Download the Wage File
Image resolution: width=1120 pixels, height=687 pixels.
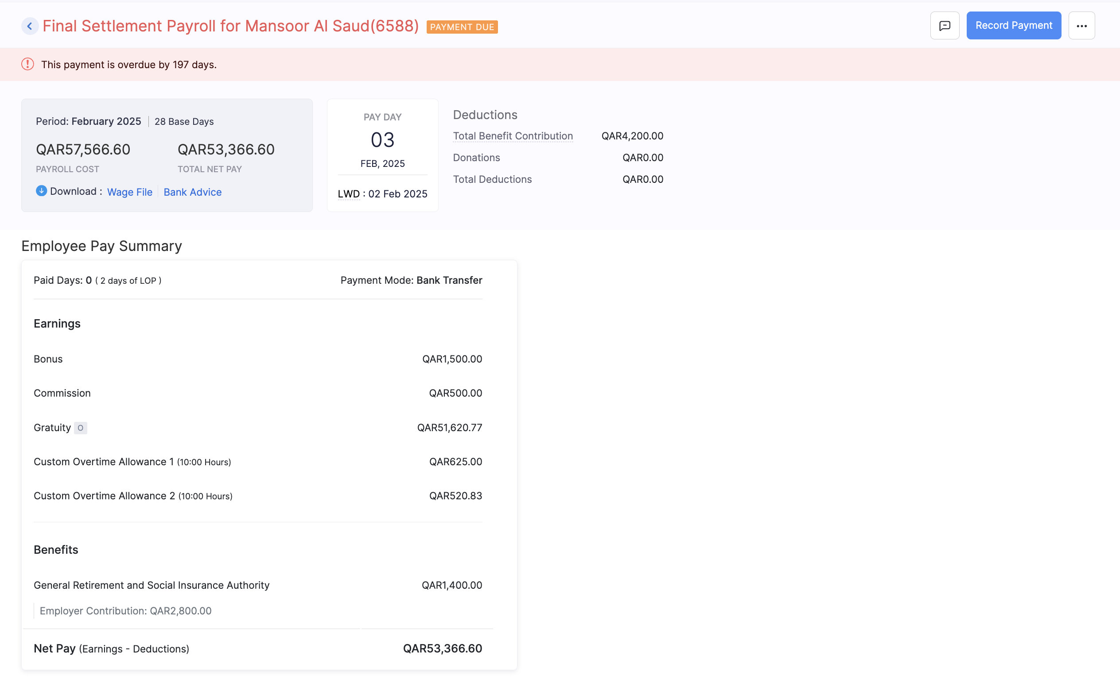pyautogui.click(x=130, y=192)
